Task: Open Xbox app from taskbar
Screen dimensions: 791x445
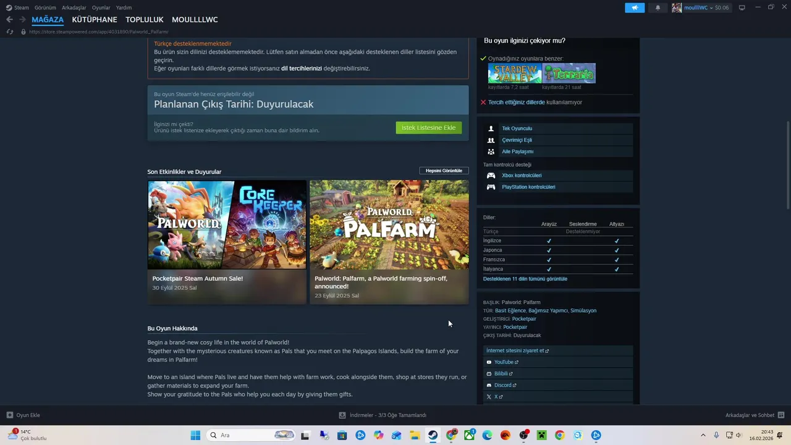Action: point(470,435)
